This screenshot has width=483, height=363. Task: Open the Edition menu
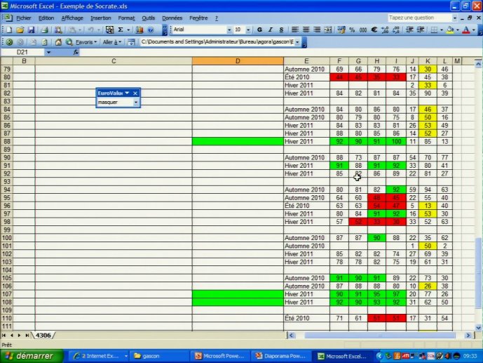tap(46, 18)
